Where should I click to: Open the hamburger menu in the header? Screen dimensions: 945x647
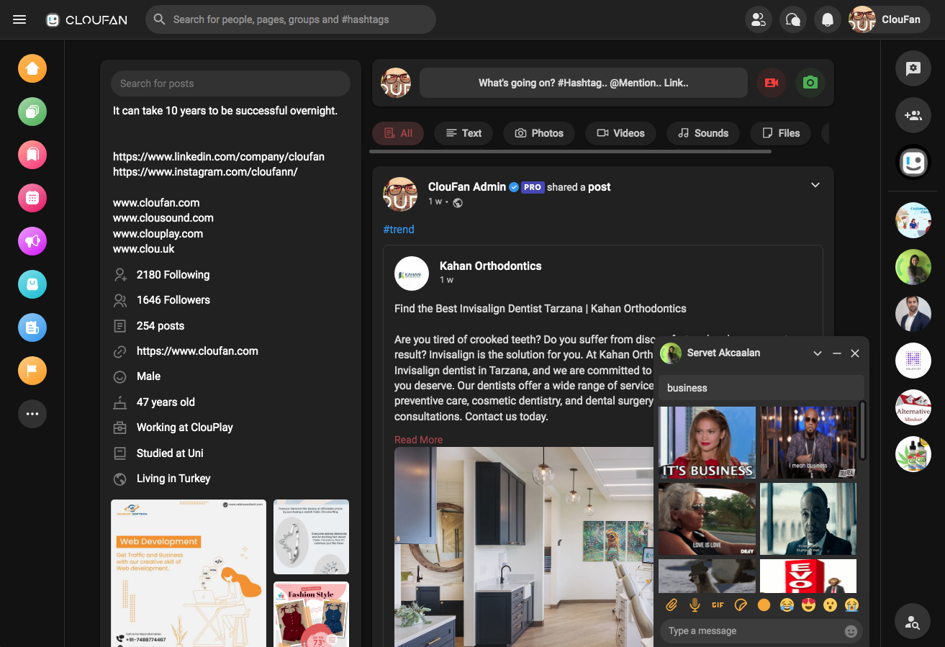[x=19, y=19]
